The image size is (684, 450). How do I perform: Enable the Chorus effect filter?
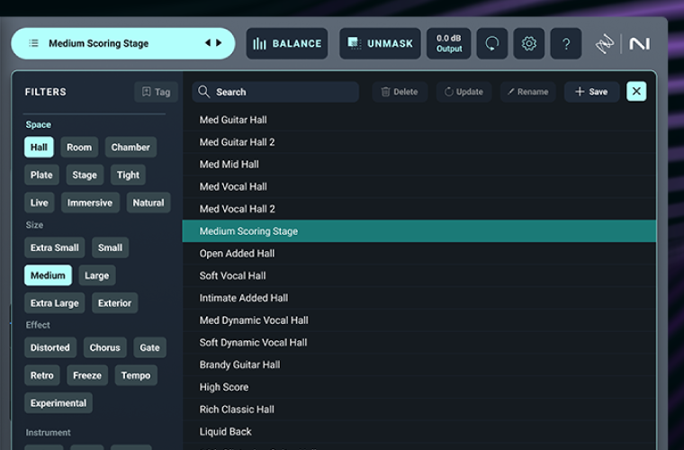pyautogui.click(x=104, y=347)
